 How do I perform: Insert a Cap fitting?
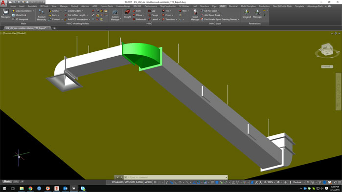coord(152,11)
